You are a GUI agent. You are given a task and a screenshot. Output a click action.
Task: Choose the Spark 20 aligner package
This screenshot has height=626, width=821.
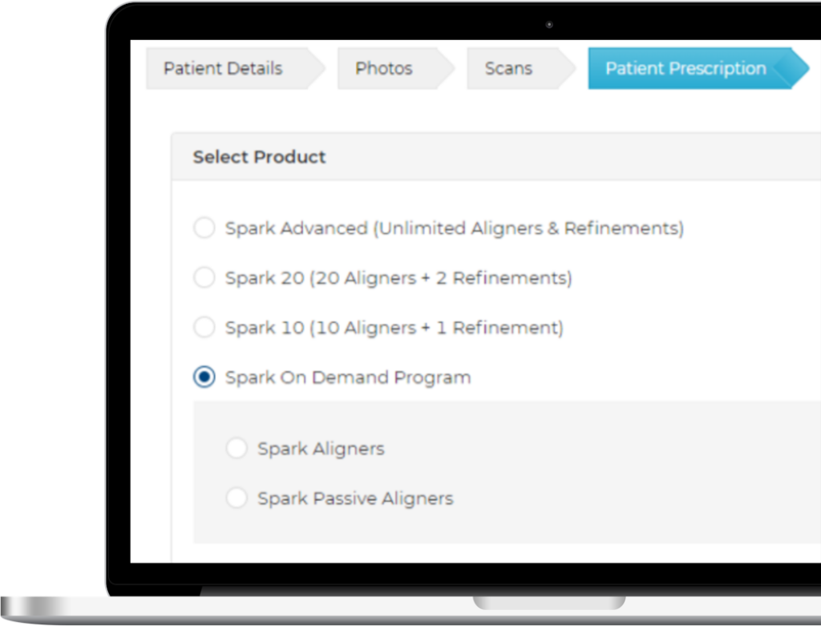pos(204,277)
